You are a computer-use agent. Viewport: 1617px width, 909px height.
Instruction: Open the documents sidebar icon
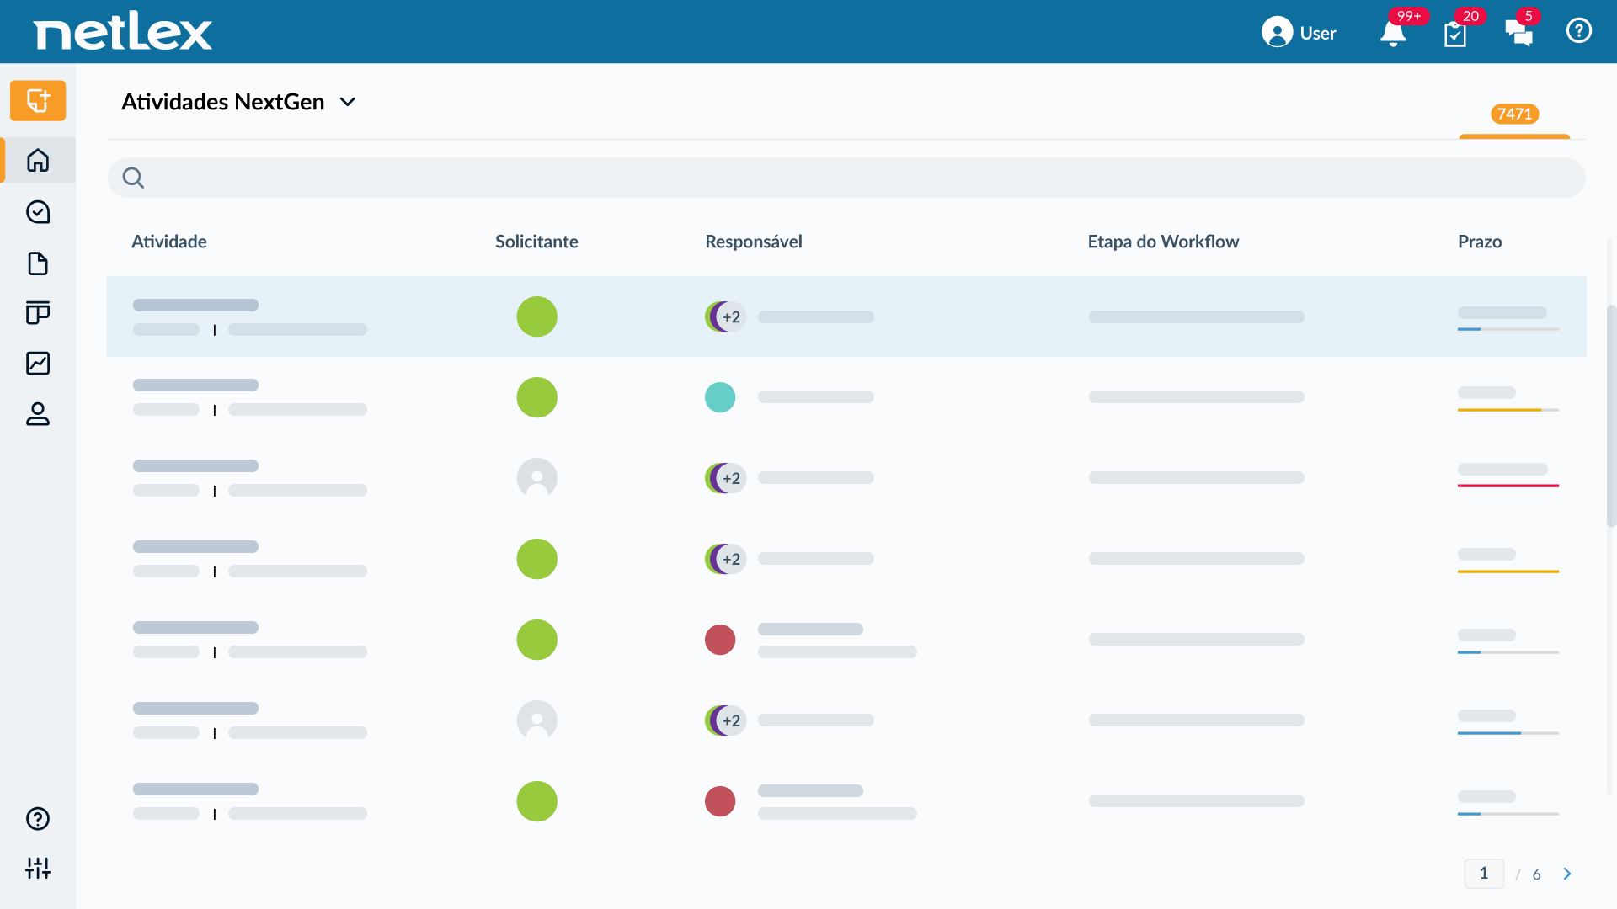38,263
